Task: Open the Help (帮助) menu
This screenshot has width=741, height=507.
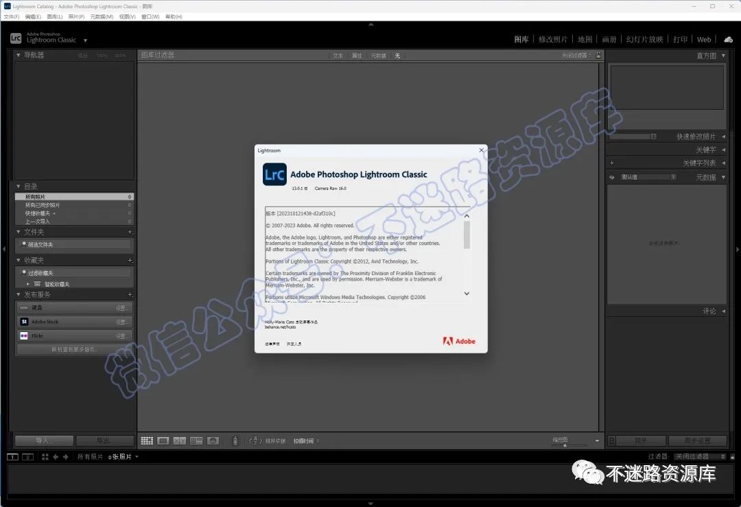Action: 174,16
